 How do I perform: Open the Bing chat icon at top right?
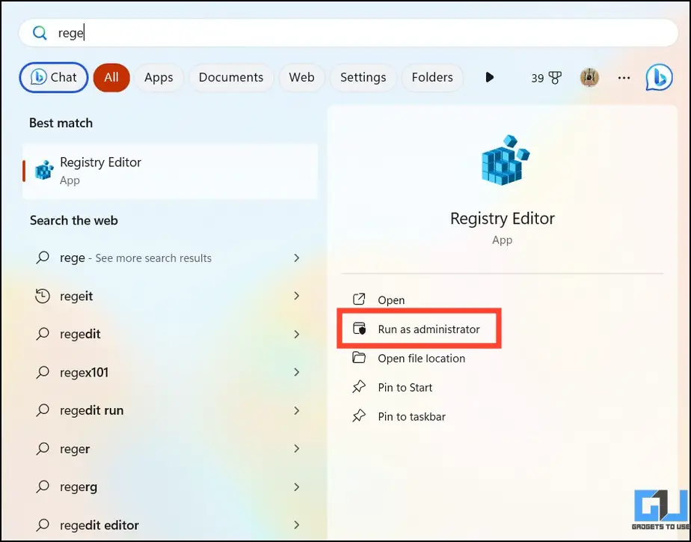[660, 78]
